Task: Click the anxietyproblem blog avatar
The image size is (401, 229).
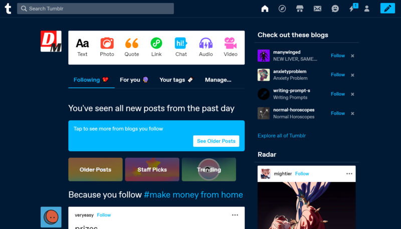Action: (x=264, y=75)
